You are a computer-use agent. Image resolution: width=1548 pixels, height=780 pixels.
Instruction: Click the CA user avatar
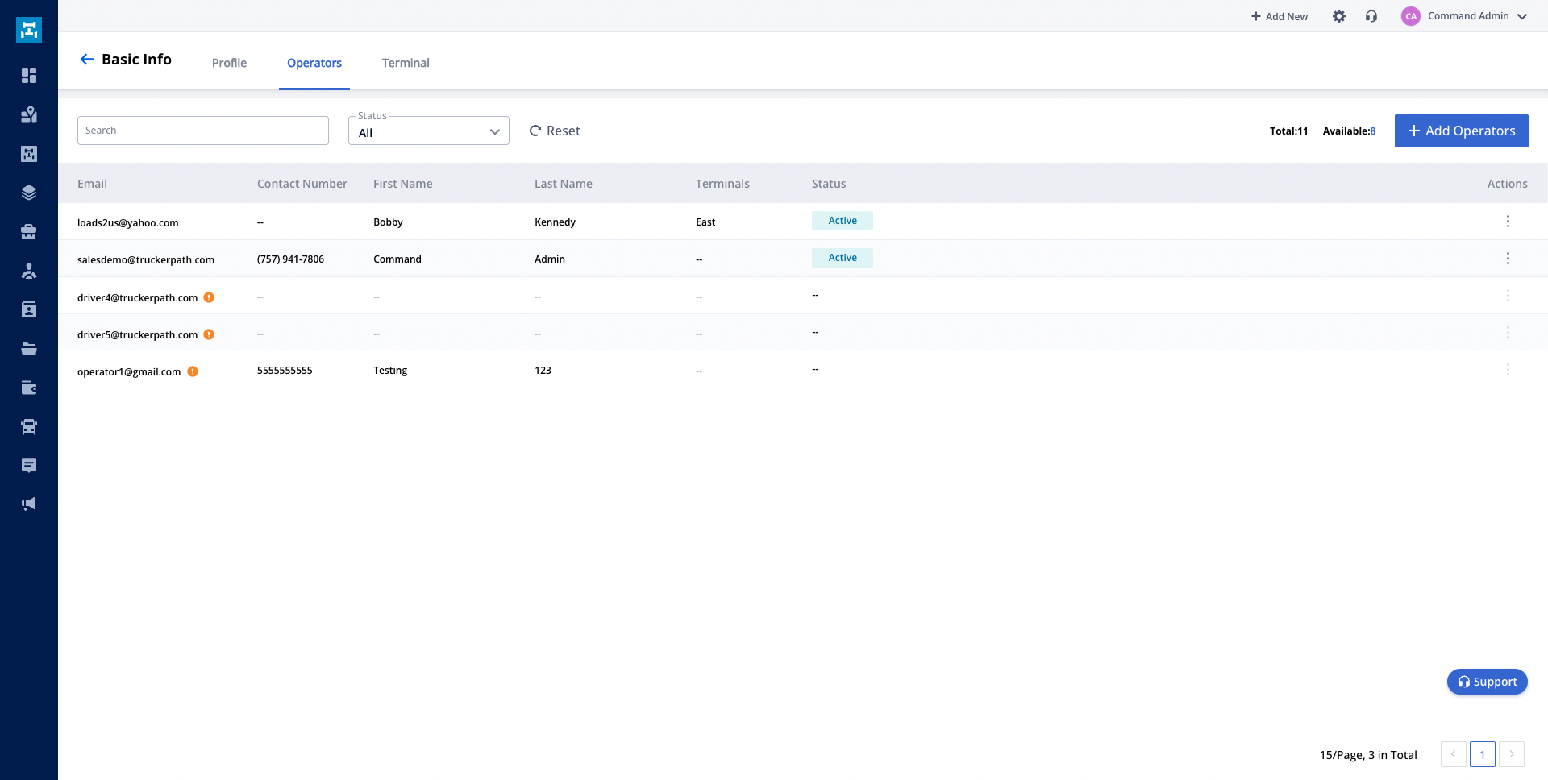[1411, 16]
